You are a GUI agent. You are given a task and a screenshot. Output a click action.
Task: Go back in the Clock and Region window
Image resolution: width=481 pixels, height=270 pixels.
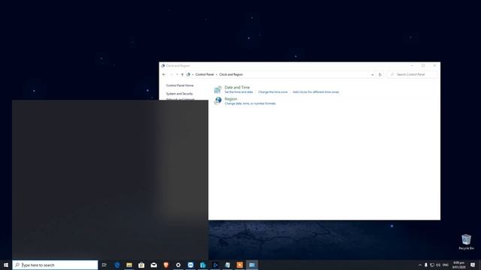(x=164, y=74)
